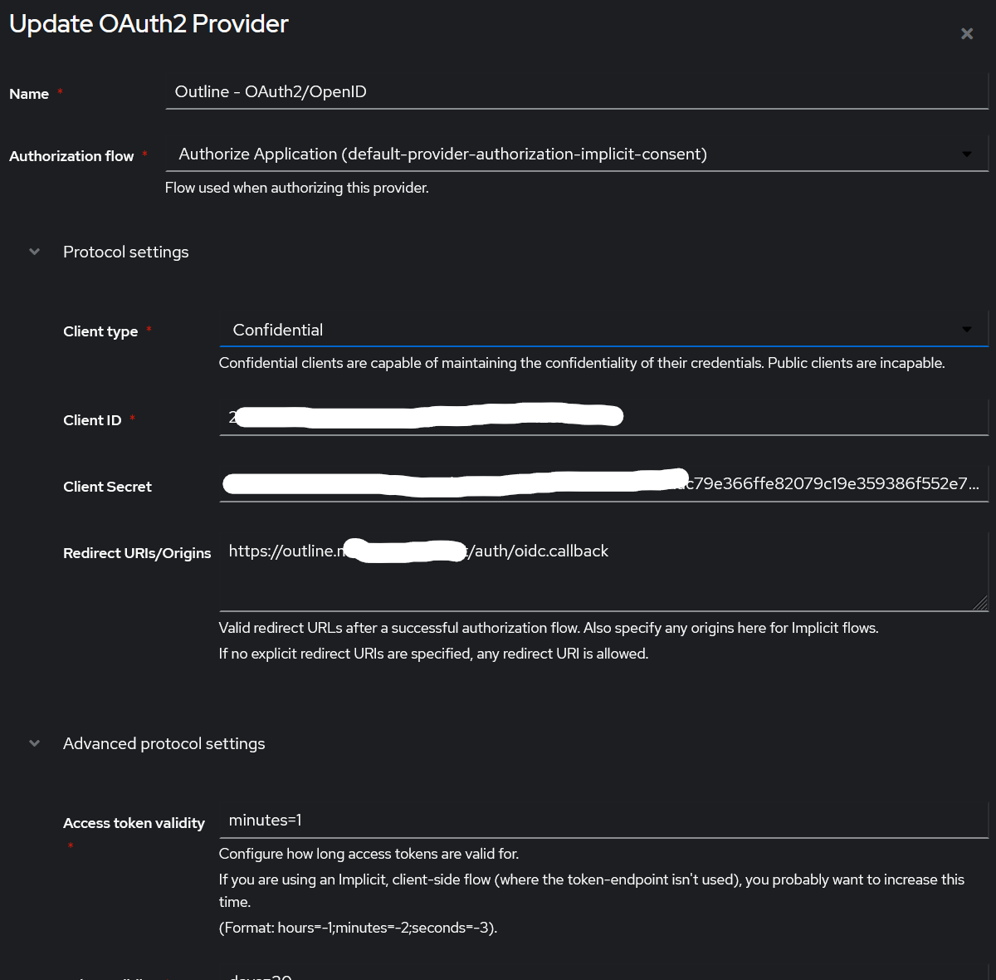Click the dropdown caret beside Confidential
The height and width of the screenshot is (980, 996).
point(966,330)
